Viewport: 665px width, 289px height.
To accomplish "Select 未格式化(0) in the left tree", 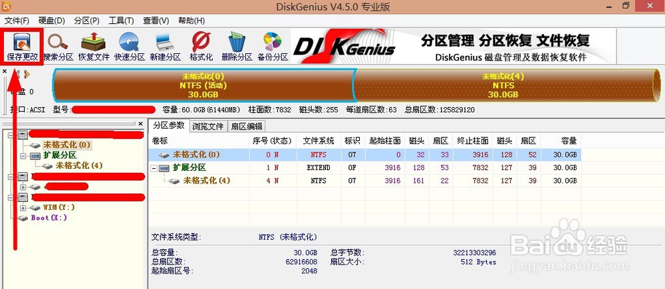I will coord(66,145).
